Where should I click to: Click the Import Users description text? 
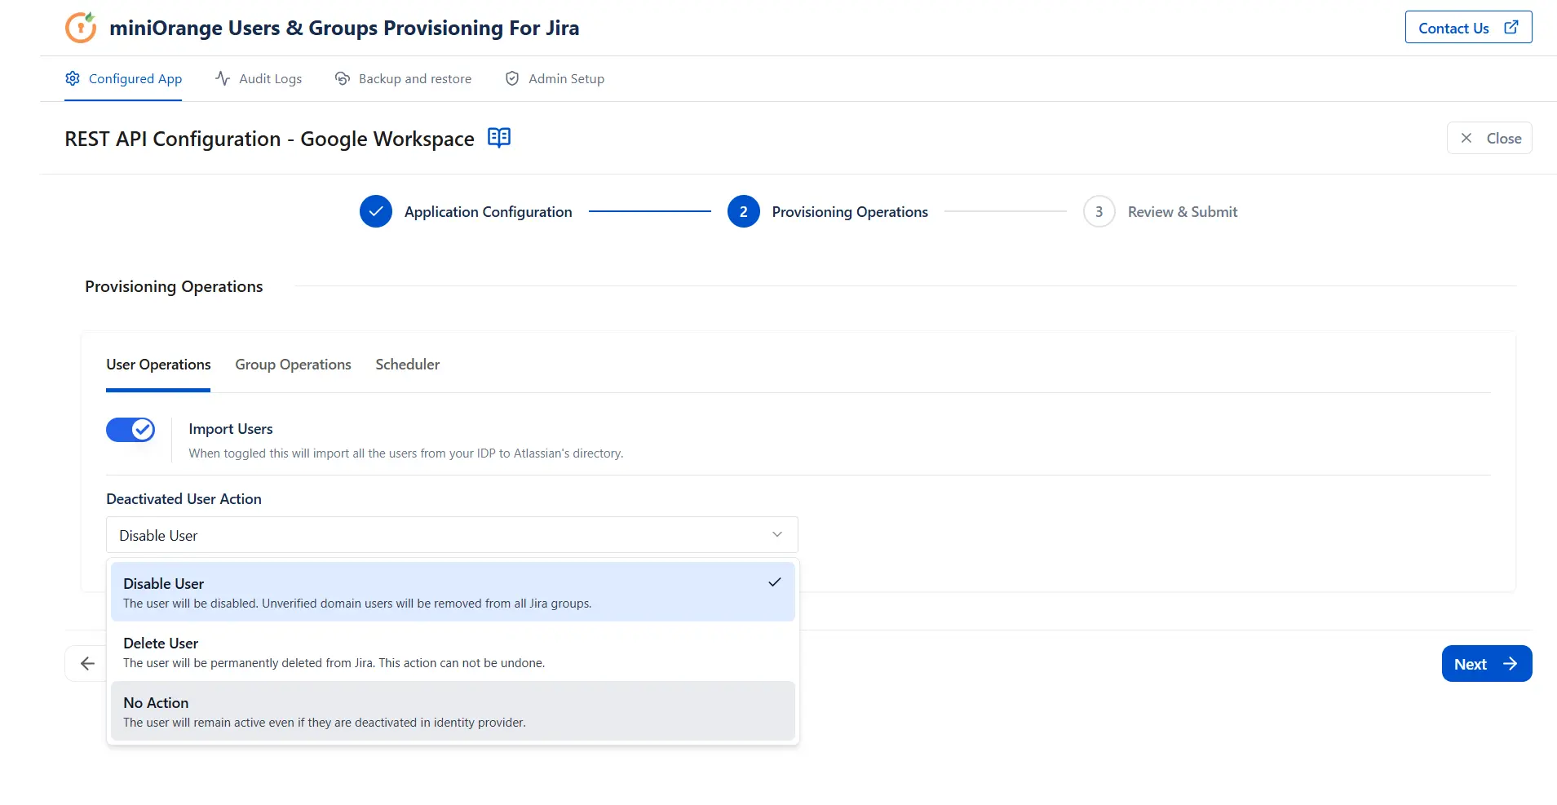click(406, 453)
